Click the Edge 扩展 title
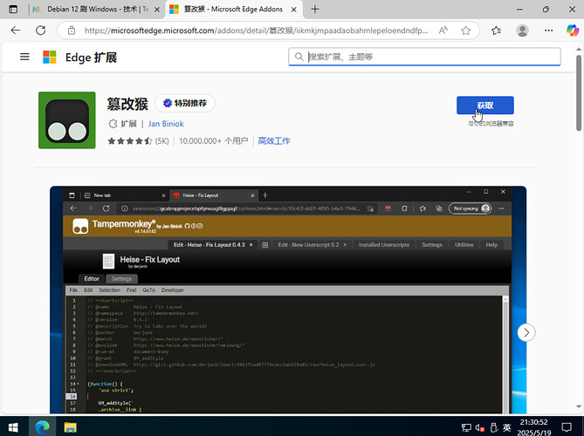This screenshot has width=584, height=436. pos(92,58)
